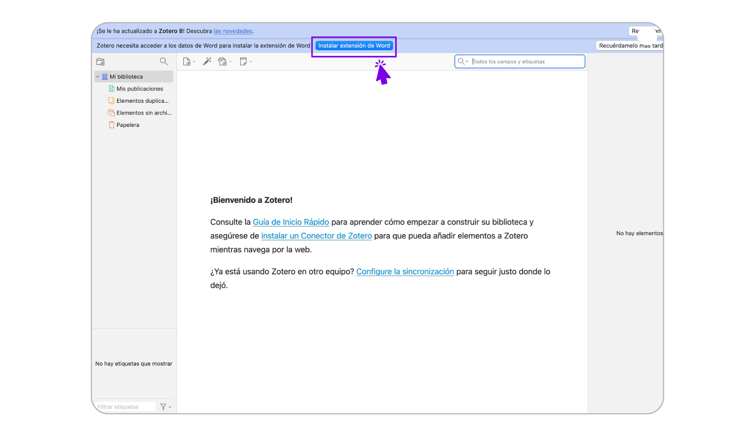Viewport: 755px width, 425px height.
Task: Click the magic wand add-by-identifier icon
Action: coord(207,61)
